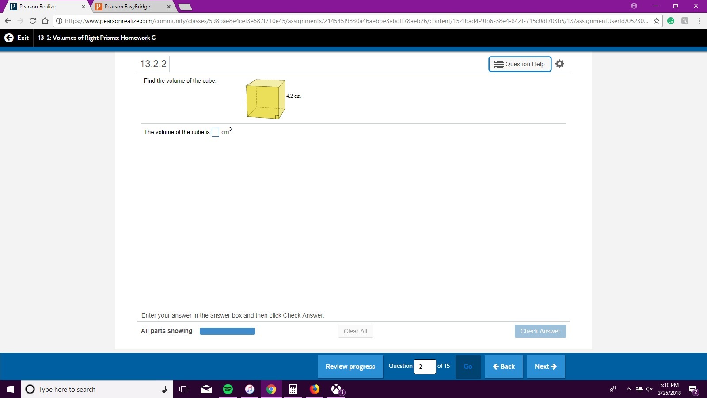Click the browser forward arrow
This screenshot has width=707, height=398.
pyautogui.click(x=20, y=21)
